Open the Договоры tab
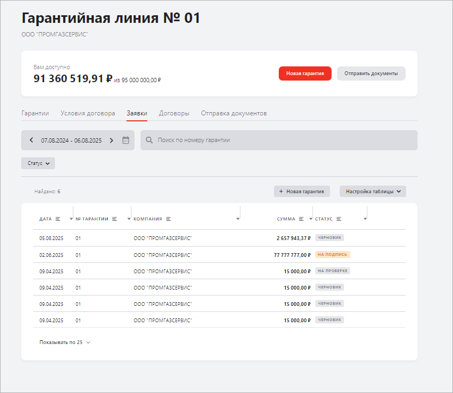 point(174,113)
